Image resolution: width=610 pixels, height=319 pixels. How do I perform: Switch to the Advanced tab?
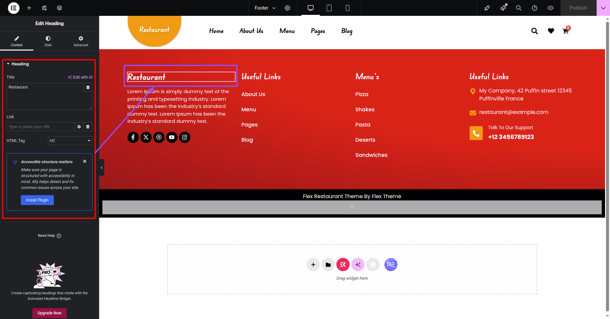81,41
